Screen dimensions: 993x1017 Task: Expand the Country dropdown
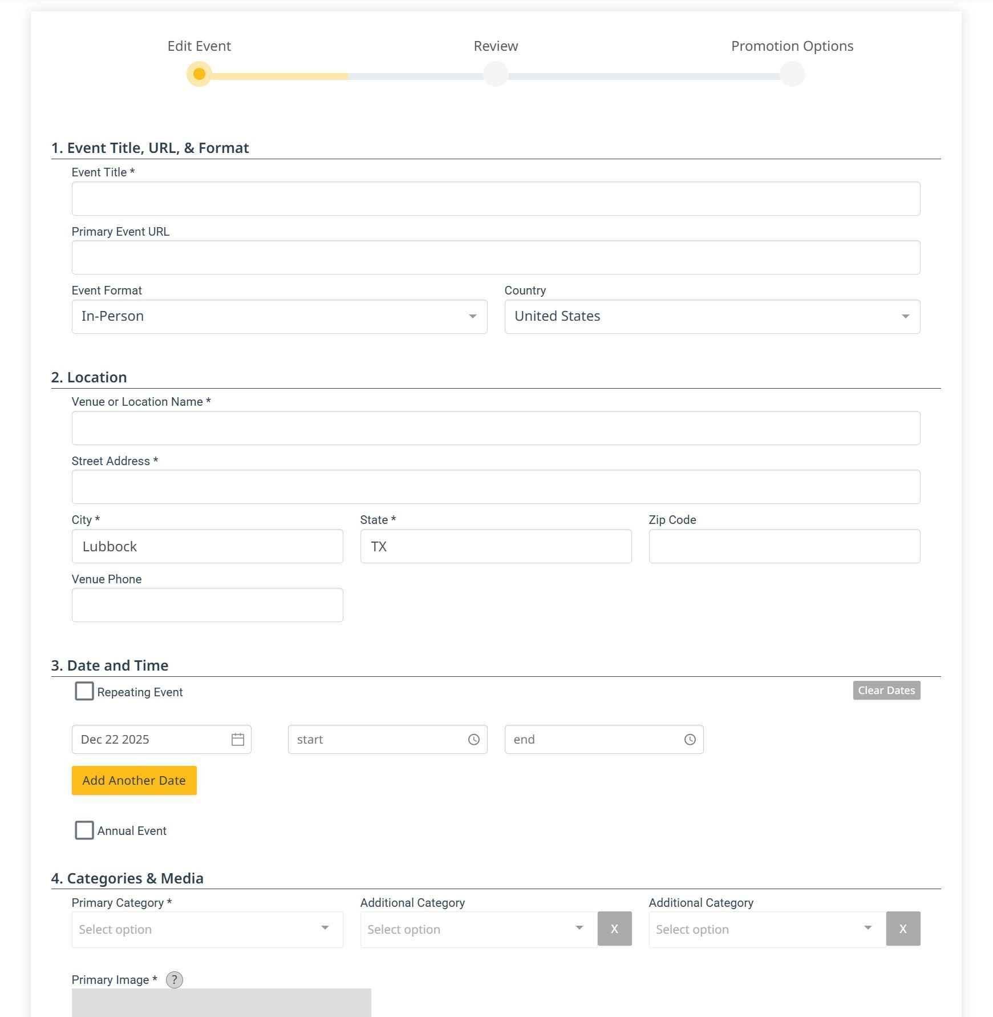712,317
